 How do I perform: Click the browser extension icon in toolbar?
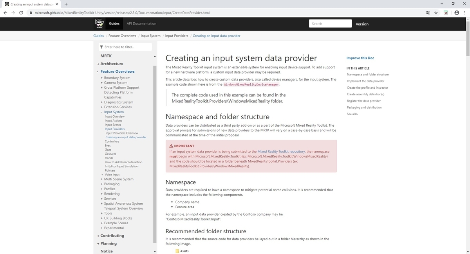[x=446, y=13]
